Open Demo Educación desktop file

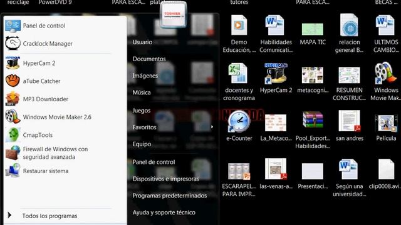point(239,25)
